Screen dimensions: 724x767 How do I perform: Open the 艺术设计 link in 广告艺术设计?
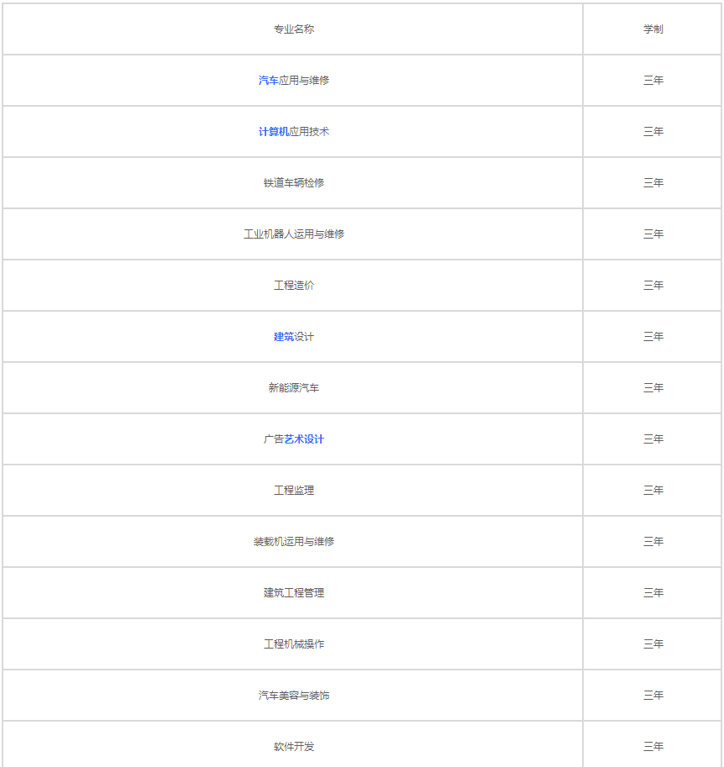click(x=304, y=439)
